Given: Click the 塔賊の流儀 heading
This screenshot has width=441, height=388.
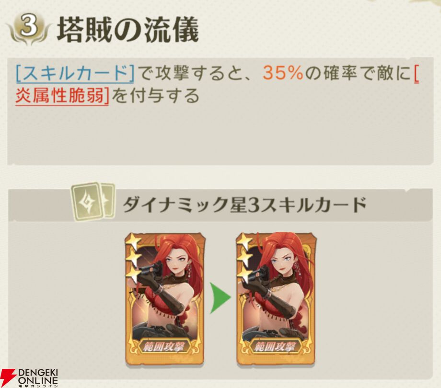Looking at the screenshot, I should (128, 30).
